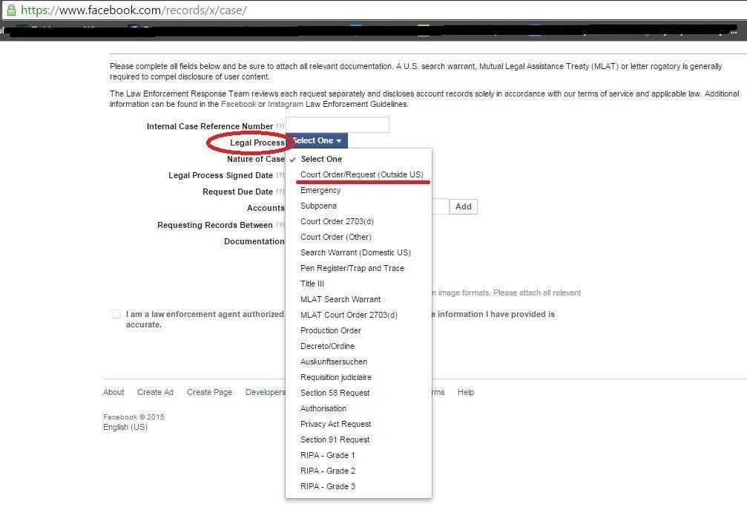Click help marker beside Internal Case Reference Number
Viewport: 747px width, 513px height.
(280, 126)
